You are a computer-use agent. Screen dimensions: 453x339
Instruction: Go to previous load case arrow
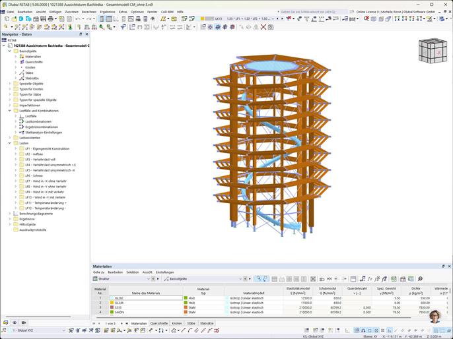(x=277, y=18)
